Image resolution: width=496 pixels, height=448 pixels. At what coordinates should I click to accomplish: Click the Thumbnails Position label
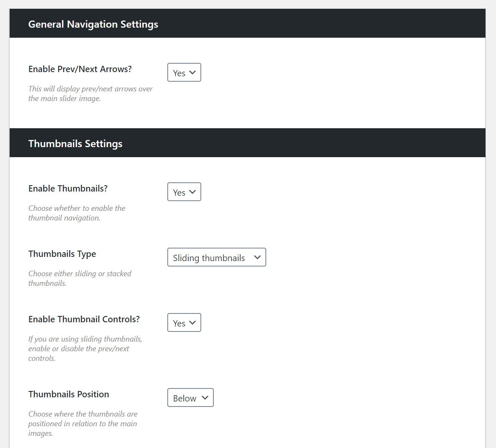[x=69, y=394]
